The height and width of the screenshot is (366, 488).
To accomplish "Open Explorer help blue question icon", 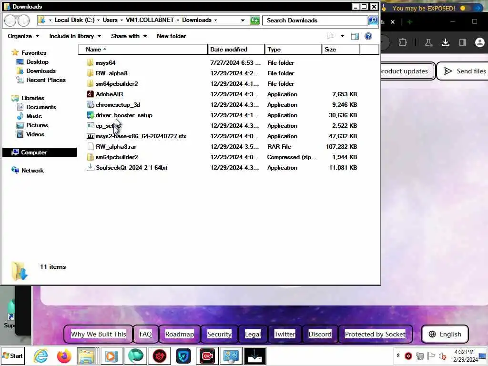I will tap(368, 36).
